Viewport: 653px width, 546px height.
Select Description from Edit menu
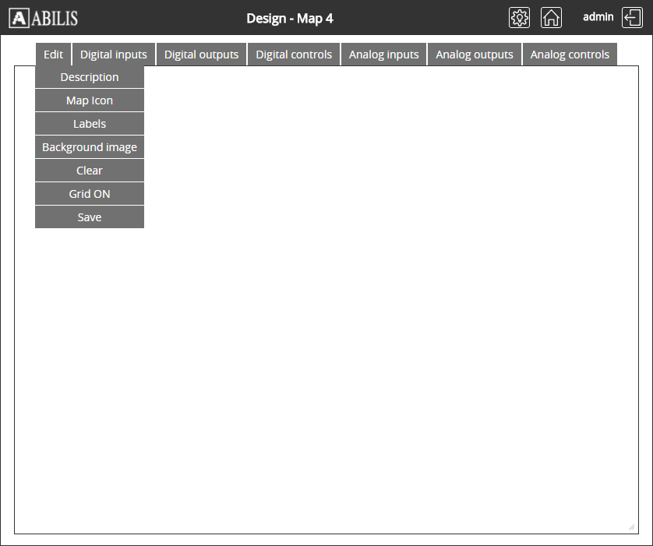pos(90,77)
